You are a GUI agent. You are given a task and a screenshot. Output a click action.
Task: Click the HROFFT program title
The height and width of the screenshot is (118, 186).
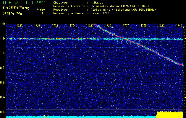[18, 2]
